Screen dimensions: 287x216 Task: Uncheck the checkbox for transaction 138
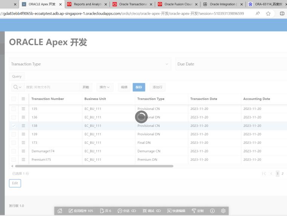14,126
